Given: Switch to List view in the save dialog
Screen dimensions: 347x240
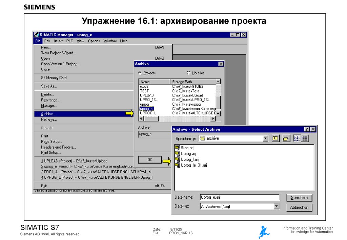Looking at the screenshot, I should tap(296, 138).
